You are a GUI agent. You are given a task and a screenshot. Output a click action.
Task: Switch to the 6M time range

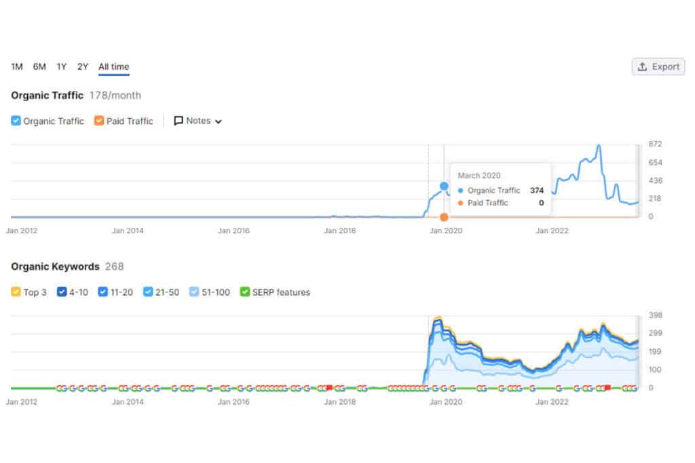tap(39, 67)
